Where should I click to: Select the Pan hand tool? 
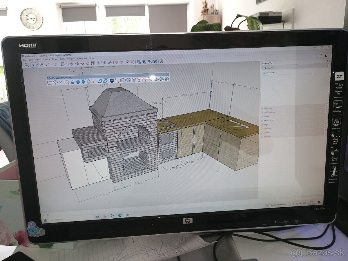point(122,62)
